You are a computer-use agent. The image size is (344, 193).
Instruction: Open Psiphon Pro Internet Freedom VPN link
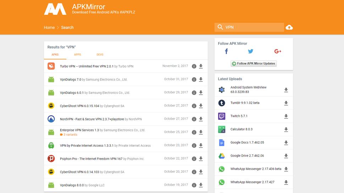pos(91,159)
